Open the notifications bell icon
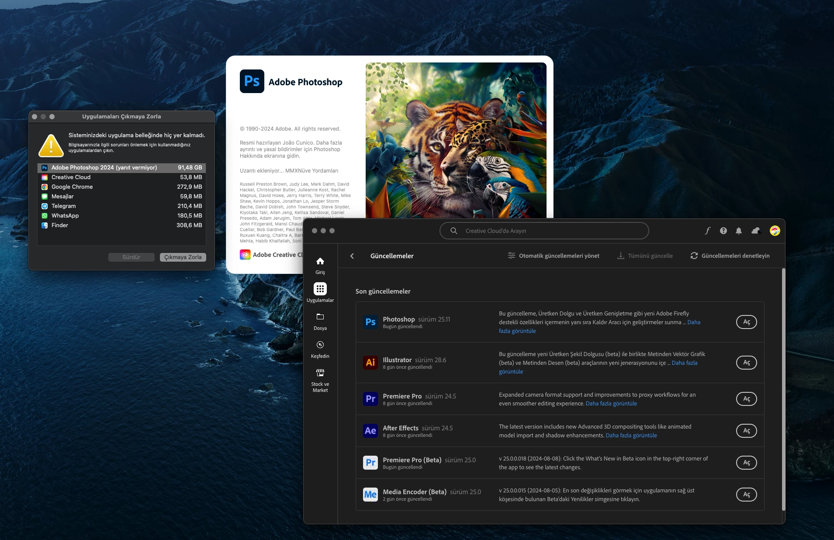 (739, 231)
